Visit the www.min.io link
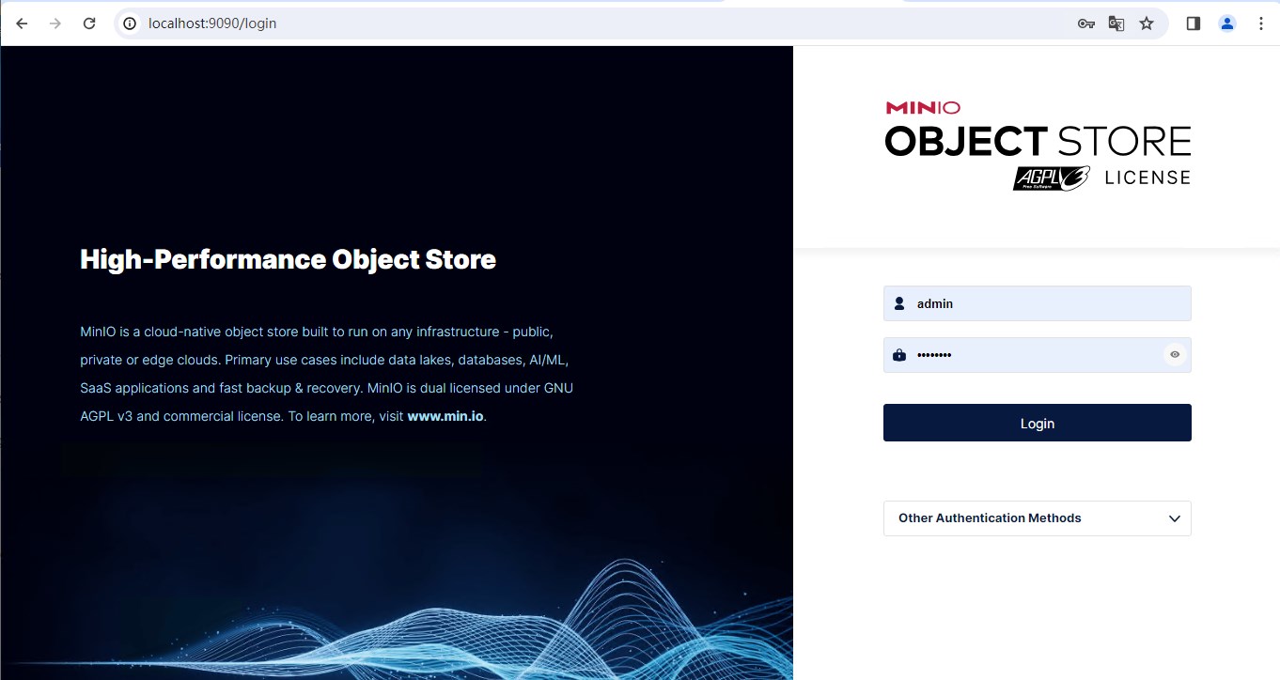The width and height of the screenshot is (1280, 680). (x=445, y=416)
